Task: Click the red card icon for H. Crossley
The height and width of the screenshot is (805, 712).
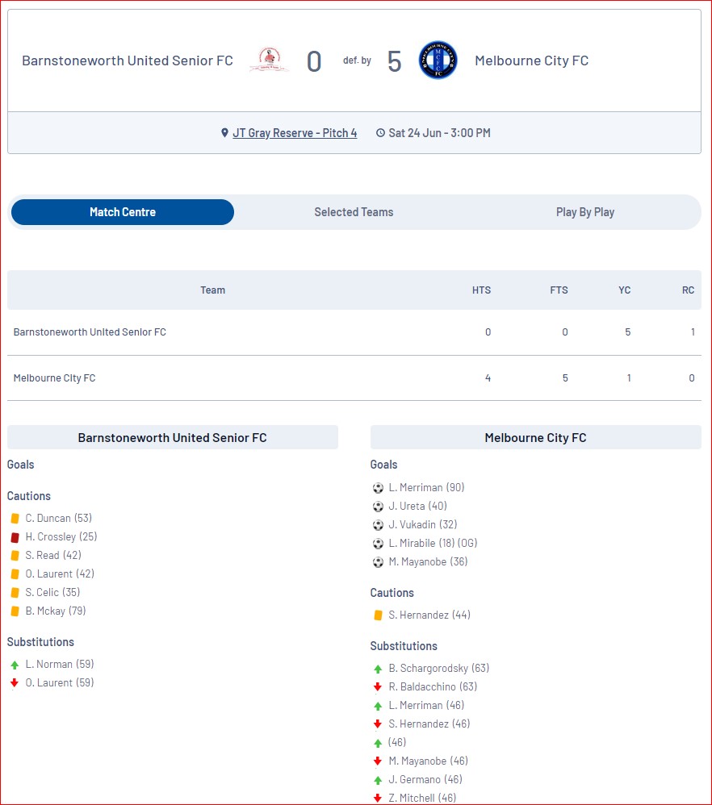Action: click(15, 537)
